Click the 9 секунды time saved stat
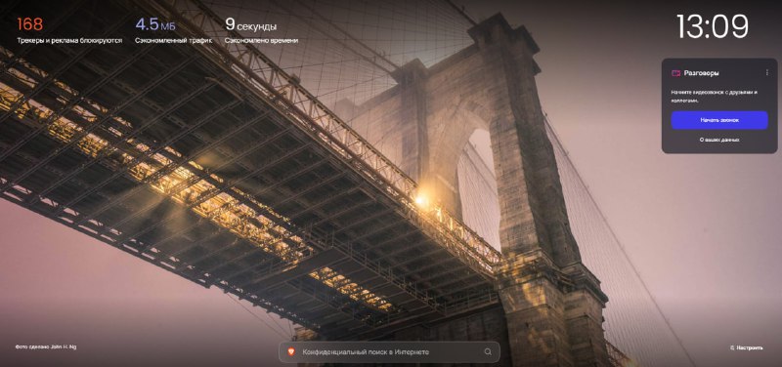782x367 pixels. [250, 24]
